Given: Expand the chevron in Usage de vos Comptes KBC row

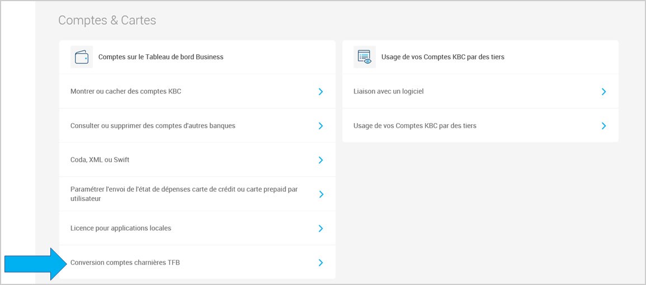Looking at the screenshot, I should [x=603, y=126].
